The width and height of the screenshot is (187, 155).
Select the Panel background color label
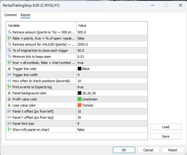29,93
